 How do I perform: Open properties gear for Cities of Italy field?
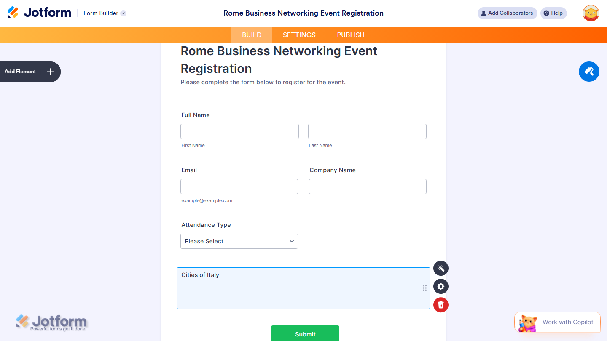(x=440, y=286)
